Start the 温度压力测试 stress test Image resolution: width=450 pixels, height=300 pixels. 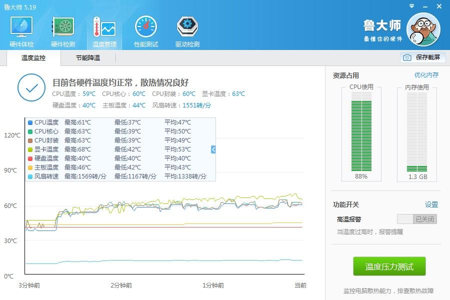[389, 266]
